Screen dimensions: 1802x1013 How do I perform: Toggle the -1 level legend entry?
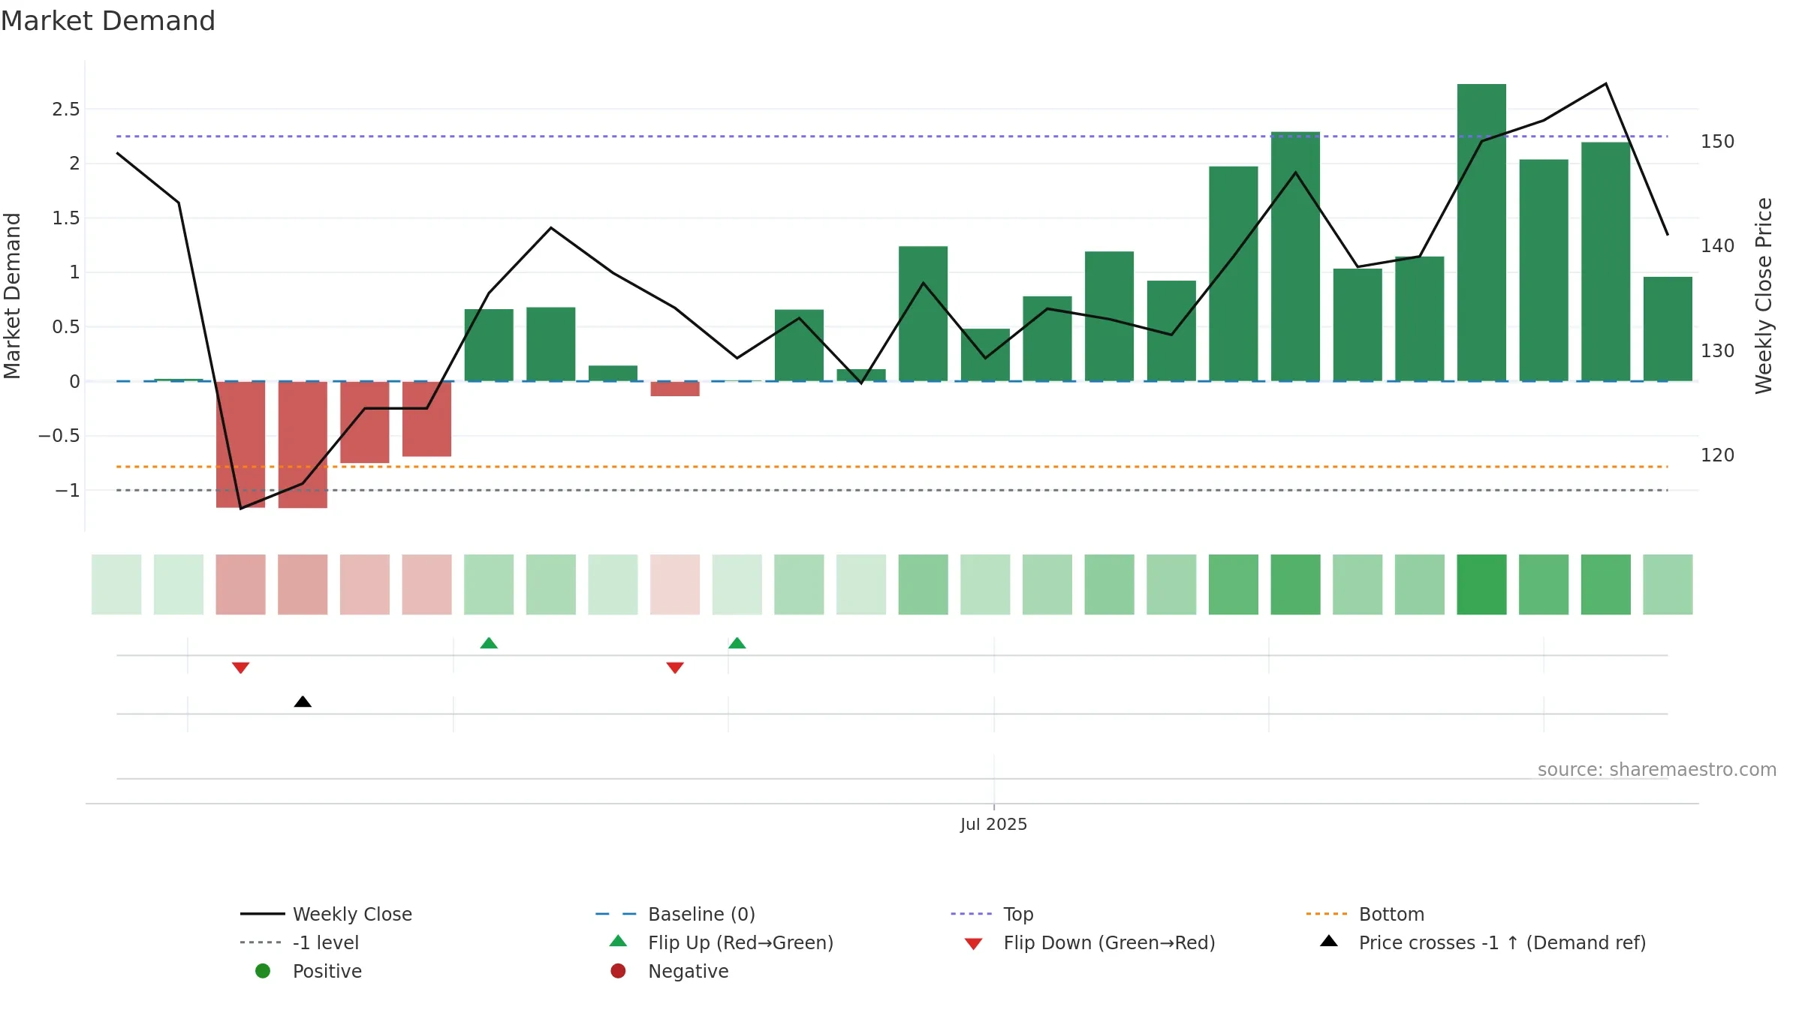click(300, 942)
